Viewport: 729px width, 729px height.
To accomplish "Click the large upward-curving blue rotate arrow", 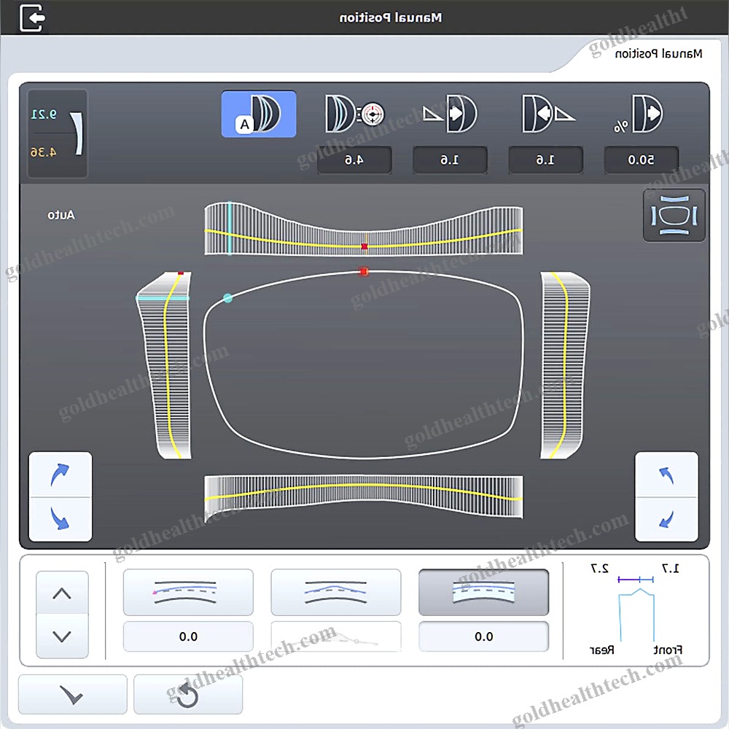I will click(x=61, y=475).
